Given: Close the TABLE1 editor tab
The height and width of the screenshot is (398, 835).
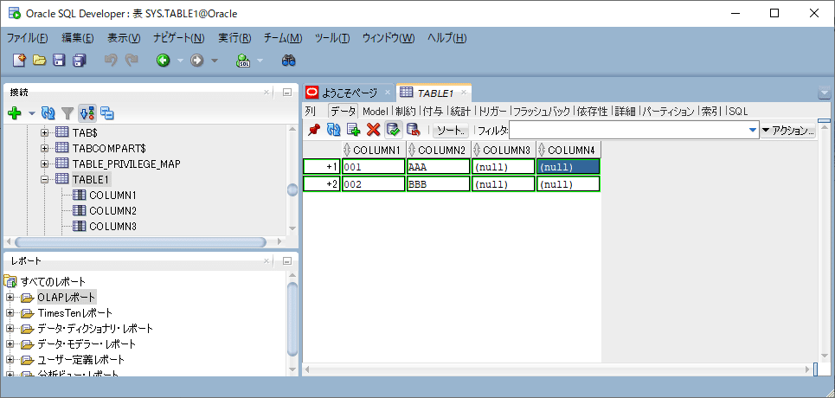Looking at the screenshot, I should (x=463, y=93).
